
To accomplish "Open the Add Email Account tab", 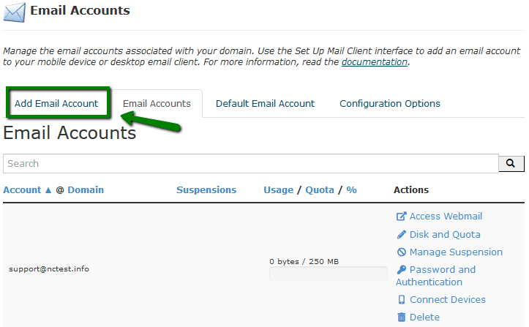I will 56,103.
